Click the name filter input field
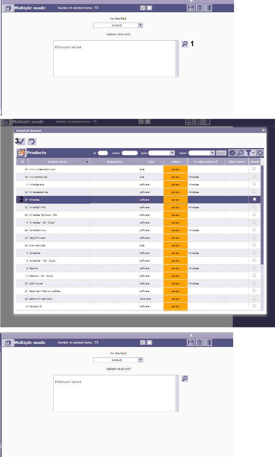Image resolution: width=275 pixels, height=457 pixels. [130, 153]
